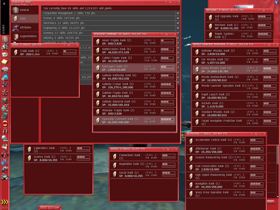Toggle pin on Mechanic window header
280x210 pixels.
[x=259, y=10]
